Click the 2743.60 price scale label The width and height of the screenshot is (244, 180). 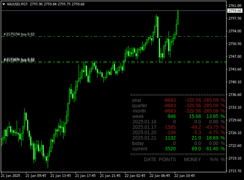pos(235,69)
